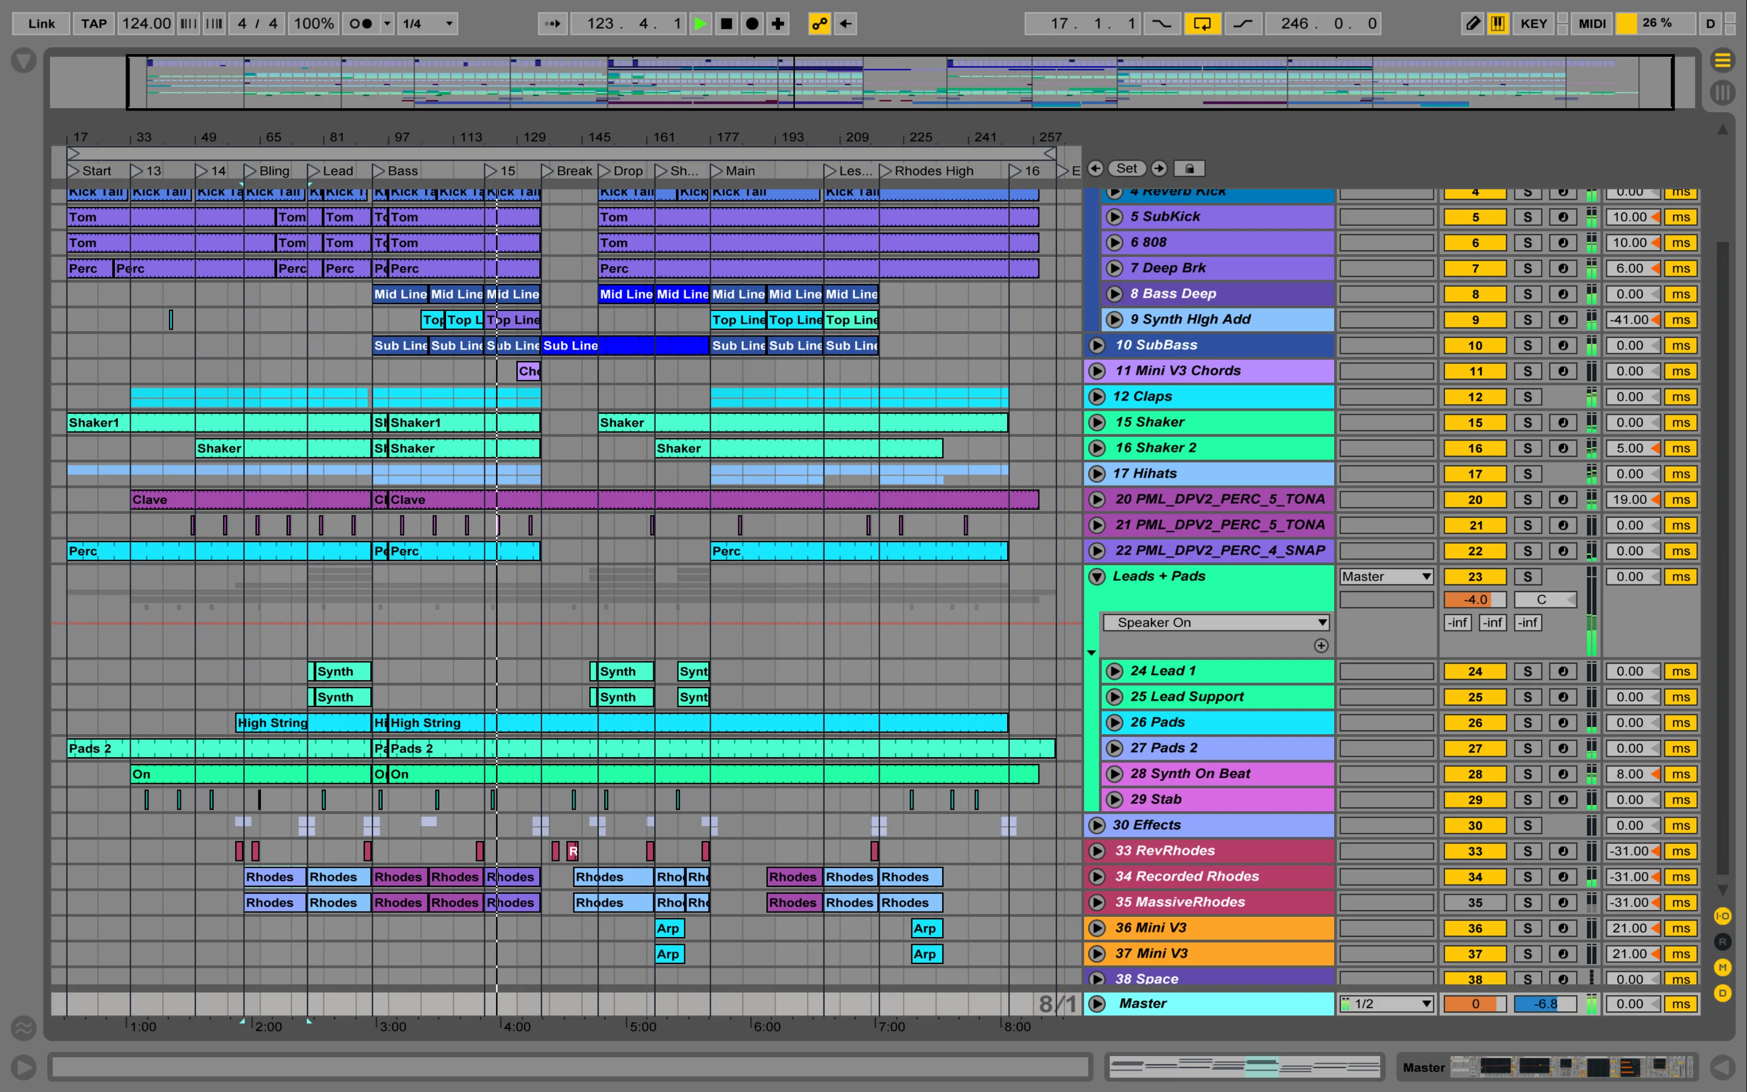
Task: Jump to the Break locator
Action: [567, 171]
